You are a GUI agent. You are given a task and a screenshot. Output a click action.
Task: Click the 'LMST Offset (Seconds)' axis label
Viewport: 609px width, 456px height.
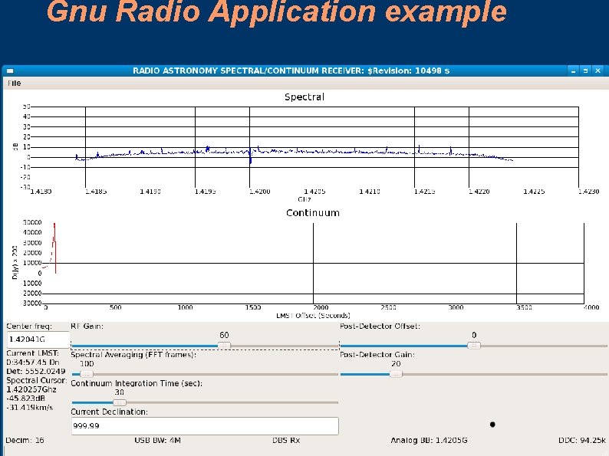click(313, 316)
